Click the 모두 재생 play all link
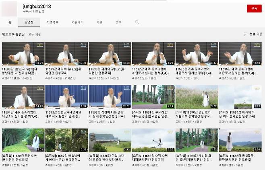This screenshot has height=170, width=265. [x=34, y=35]
